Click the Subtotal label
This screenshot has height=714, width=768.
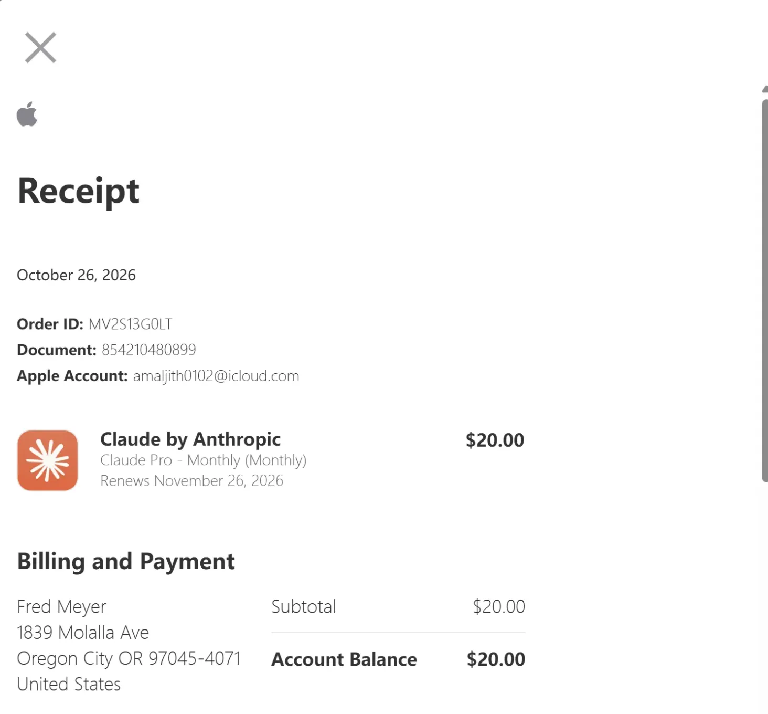(x=304, y=607)
